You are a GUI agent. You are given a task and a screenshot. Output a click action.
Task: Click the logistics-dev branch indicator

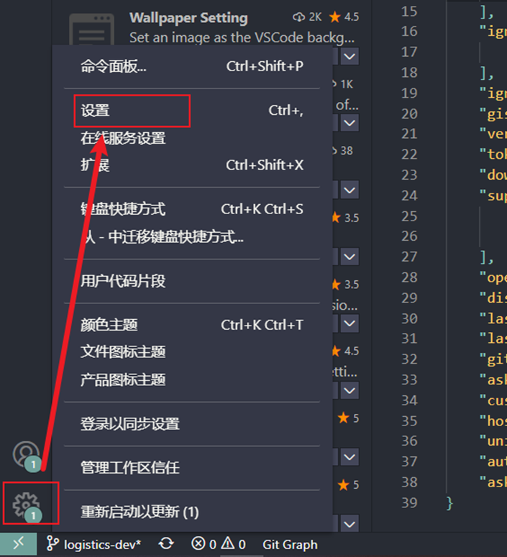94,544
